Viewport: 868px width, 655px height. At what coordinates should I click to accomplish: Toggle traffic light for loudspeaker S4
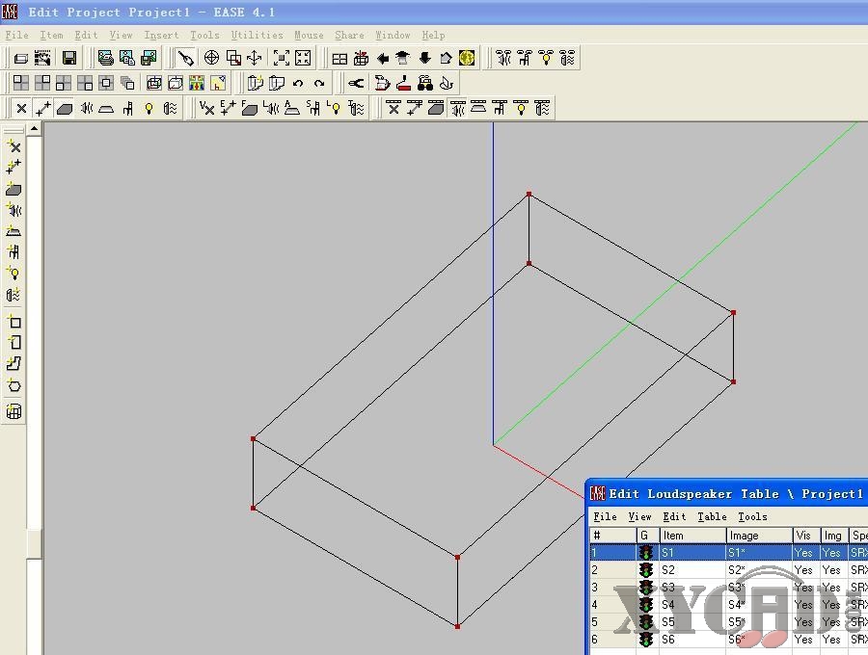click(x=646, y=604)
